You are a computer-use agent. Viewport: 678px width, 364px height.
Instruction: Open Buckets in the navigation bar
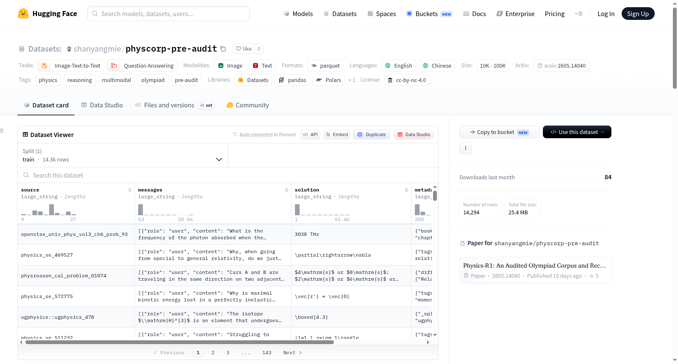coord(429,14)
